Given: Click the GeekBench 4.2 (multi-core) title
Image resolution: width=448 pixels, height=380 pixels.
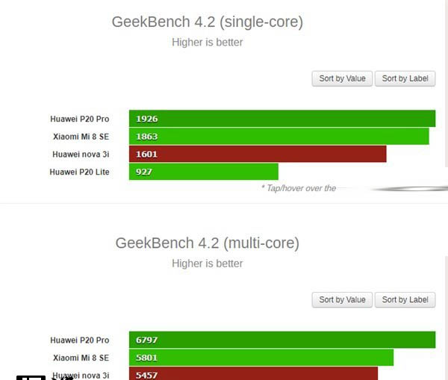Looking at the screenshot, I should (207, 243).
